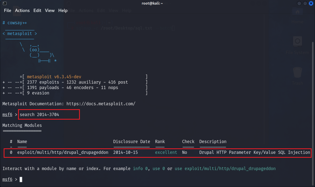Click 'use exploit/multi/http/drupal_drupageddon' in hint line
The width and height of the screenshot is (315, 187).
click(225, 168)
